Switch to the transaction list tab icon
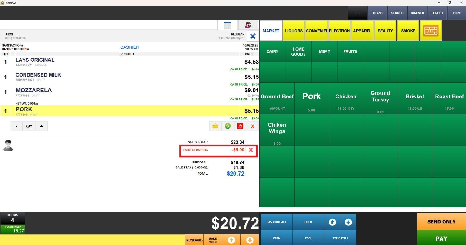The width and height of the screenshot is (466, 245). click(227, 25)
